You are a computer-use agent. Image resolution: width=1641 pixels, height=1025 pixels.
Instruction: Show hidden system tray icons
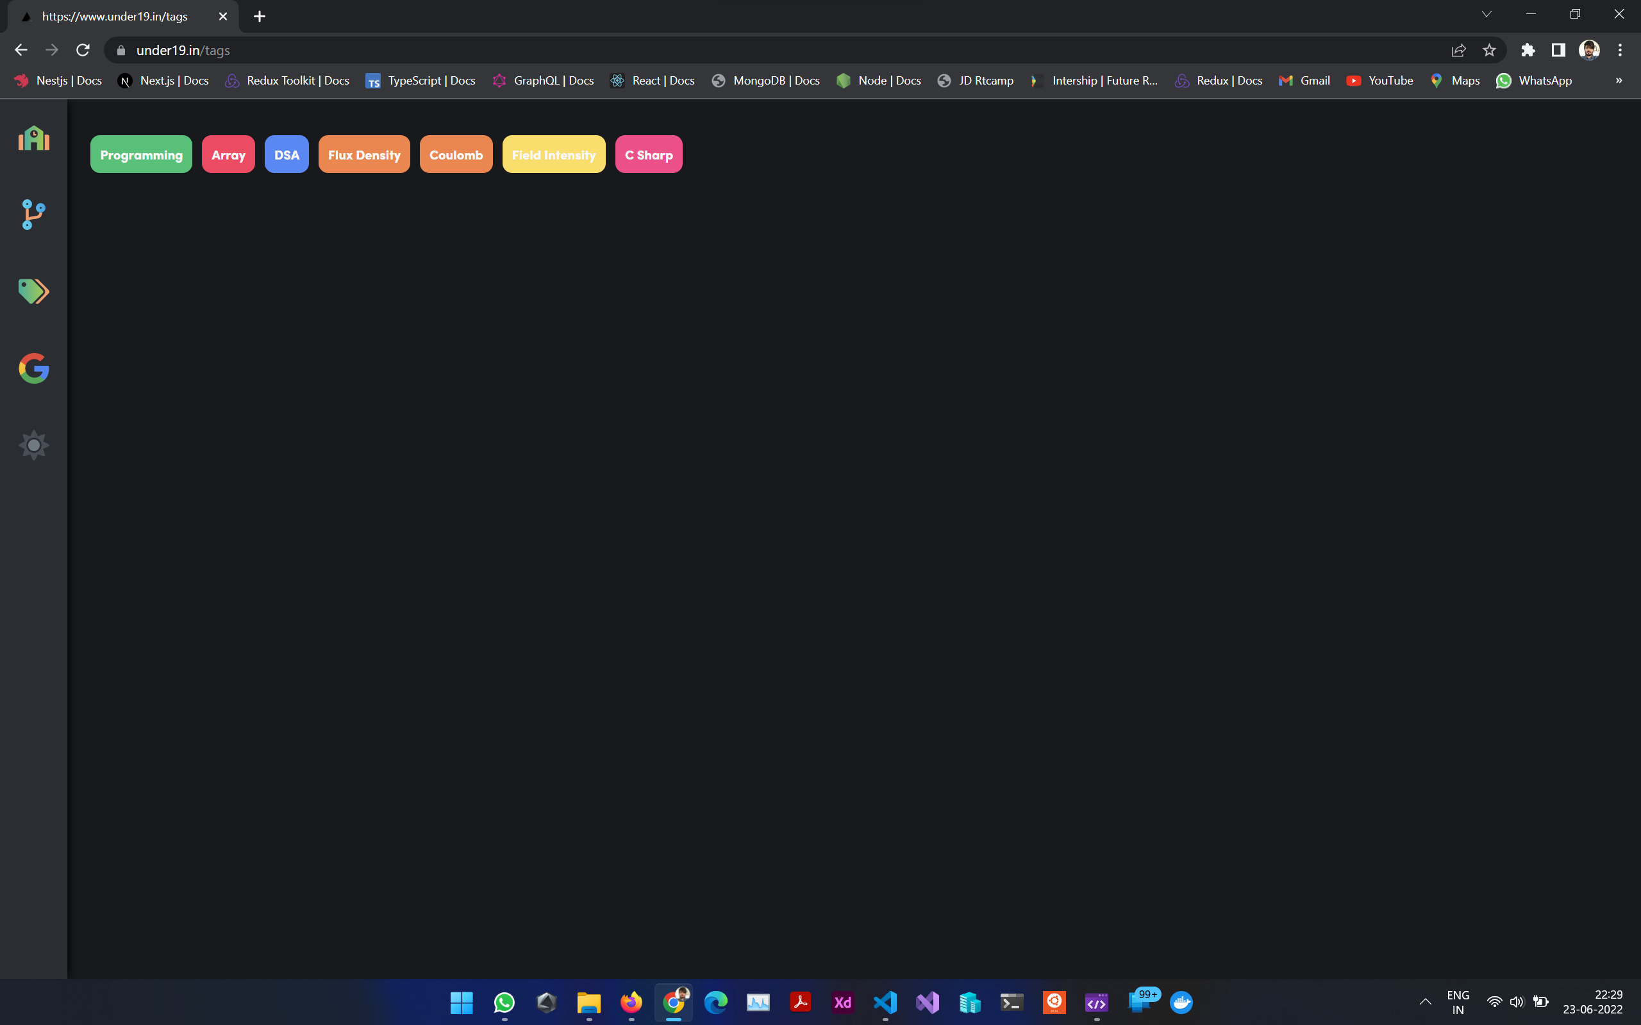pyautogui.click(x=1426, y=1002)
